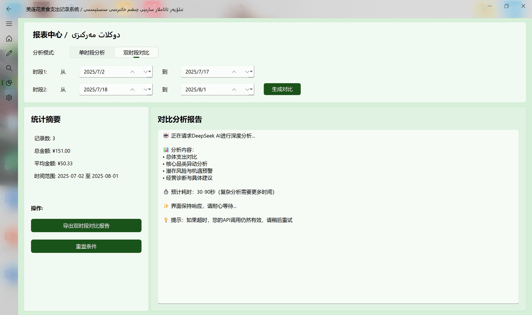Open the hamburger navigation menu

(x=9, y=24)
